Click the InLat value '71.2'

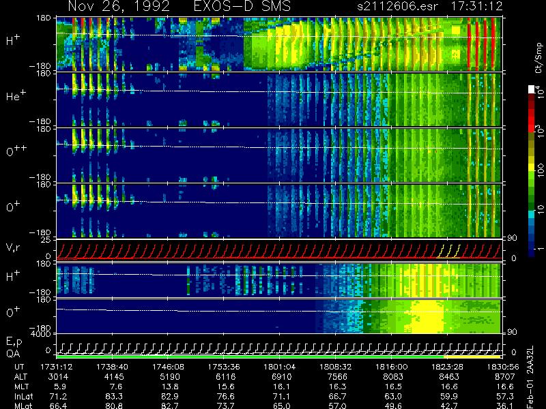point(58,396)
